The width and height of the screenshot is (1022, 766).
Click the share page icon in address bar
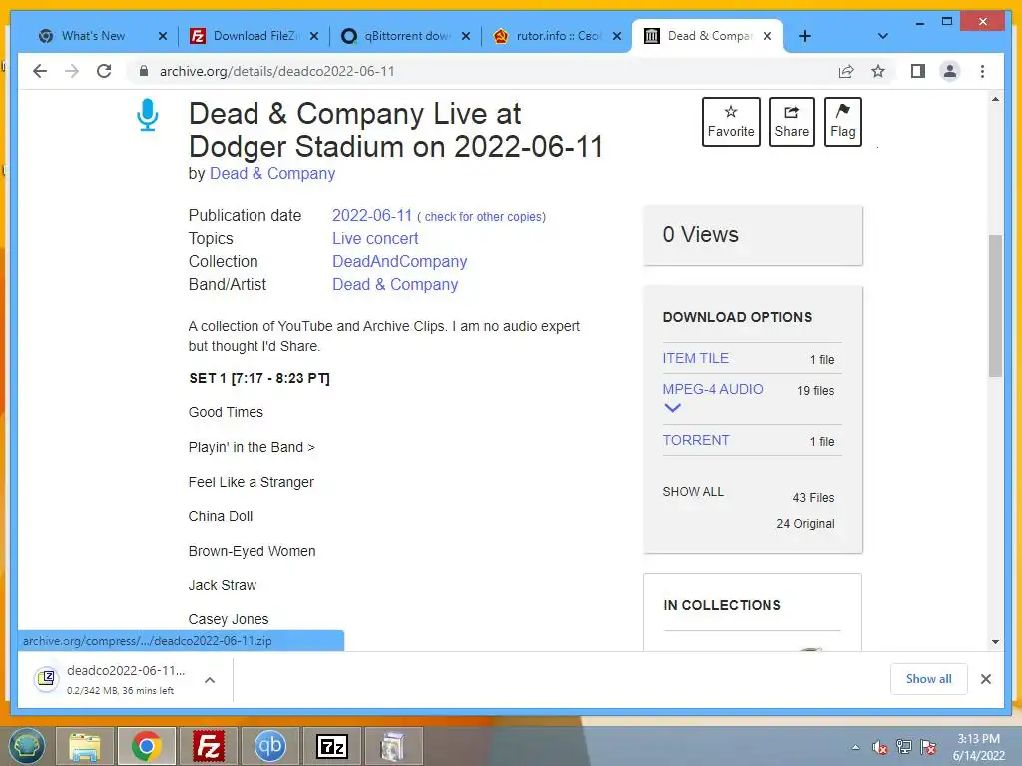[846, 71]
